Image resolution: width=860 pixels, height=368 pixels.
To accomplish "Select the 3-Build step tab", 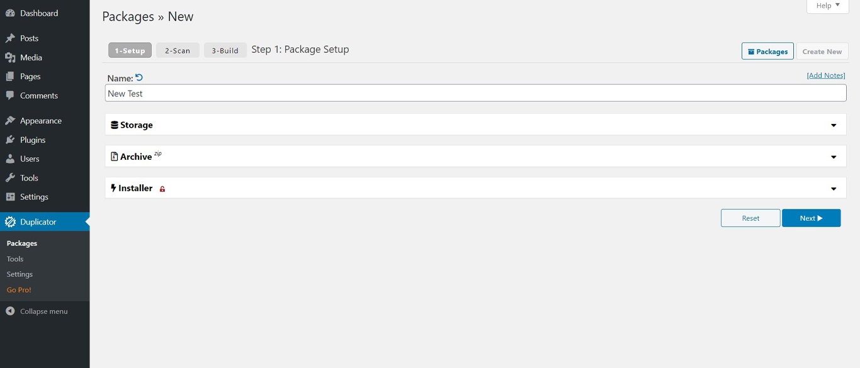I will tap(225, 50).
